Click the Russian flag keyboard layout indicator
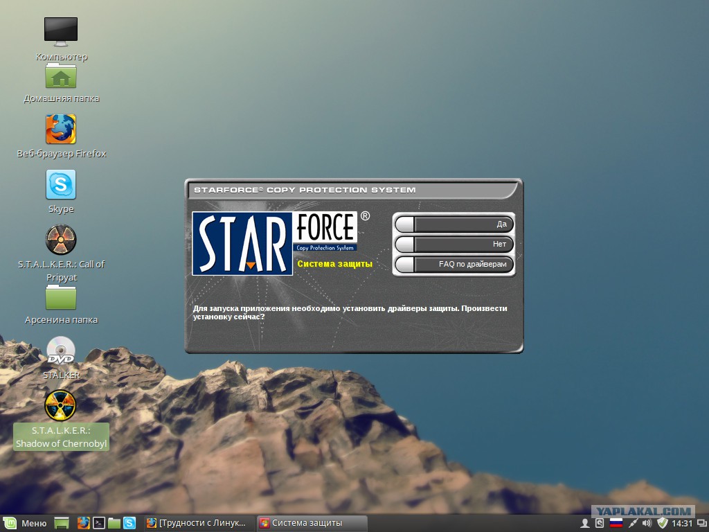This screenshot has height=532, width=709. [616, 524]
